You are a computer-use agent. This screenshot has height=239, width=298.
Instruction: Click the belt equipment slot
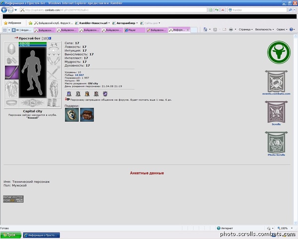click(11, 103)
